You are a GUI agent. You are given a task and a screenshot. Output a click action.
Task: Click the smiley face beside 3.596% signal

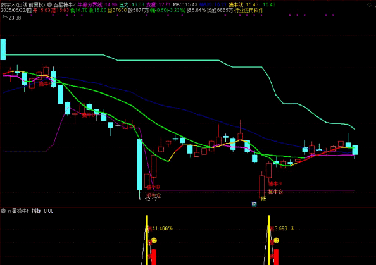pos(276,240)
